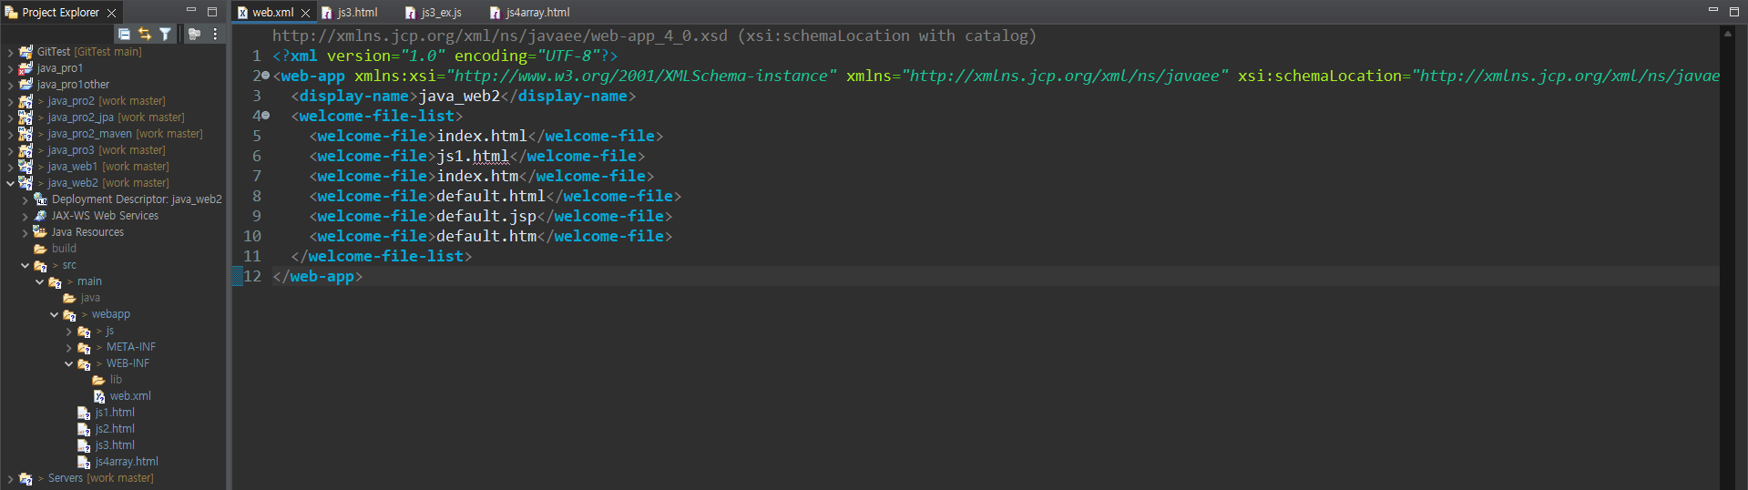Click the closing web-app tag on line 12
The width and height of the screenshot is (1748, 490).
(317, 276)
